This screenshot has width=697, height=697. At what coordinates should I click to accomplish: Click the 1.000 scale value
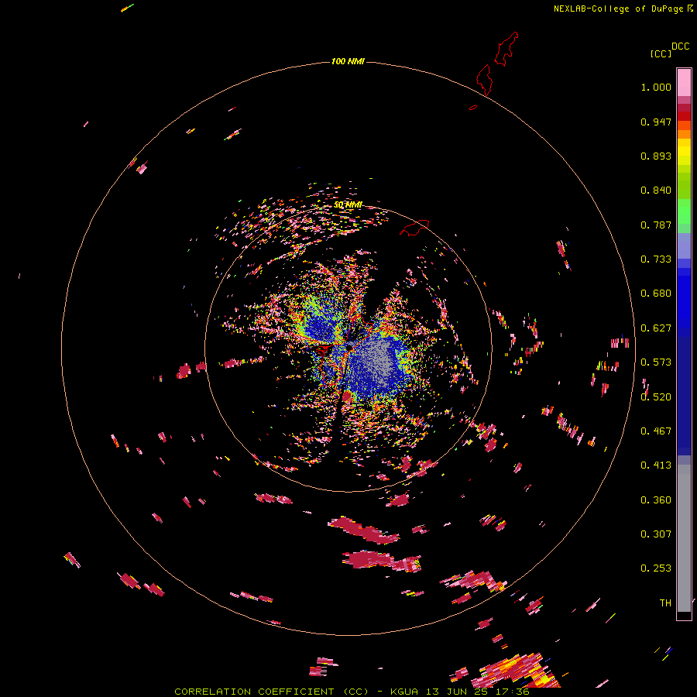(656, 87)
